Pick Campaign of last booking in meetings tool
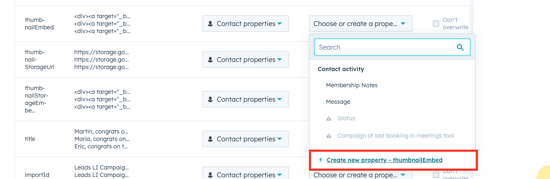This screenshot has height=179, width=550. pos(396,136)
